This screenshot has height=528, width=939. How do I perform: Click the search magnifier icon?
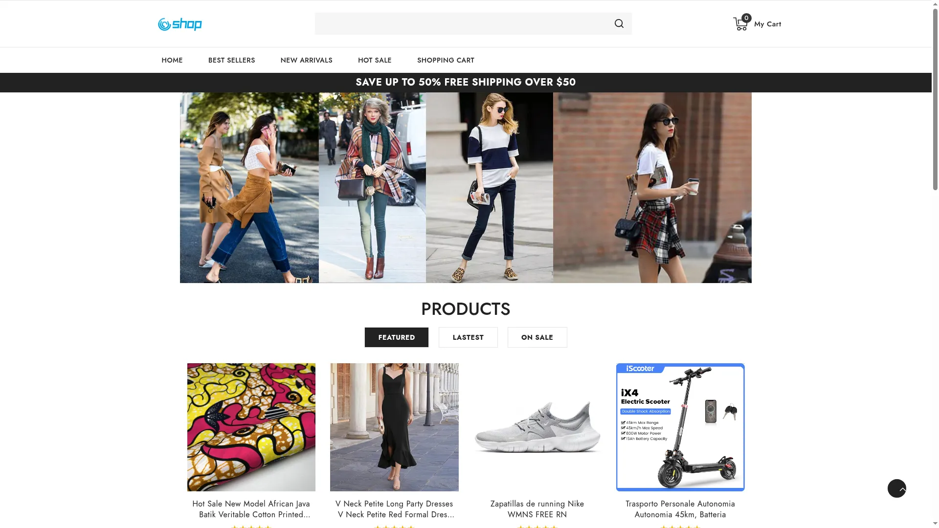tap(619, 23)
